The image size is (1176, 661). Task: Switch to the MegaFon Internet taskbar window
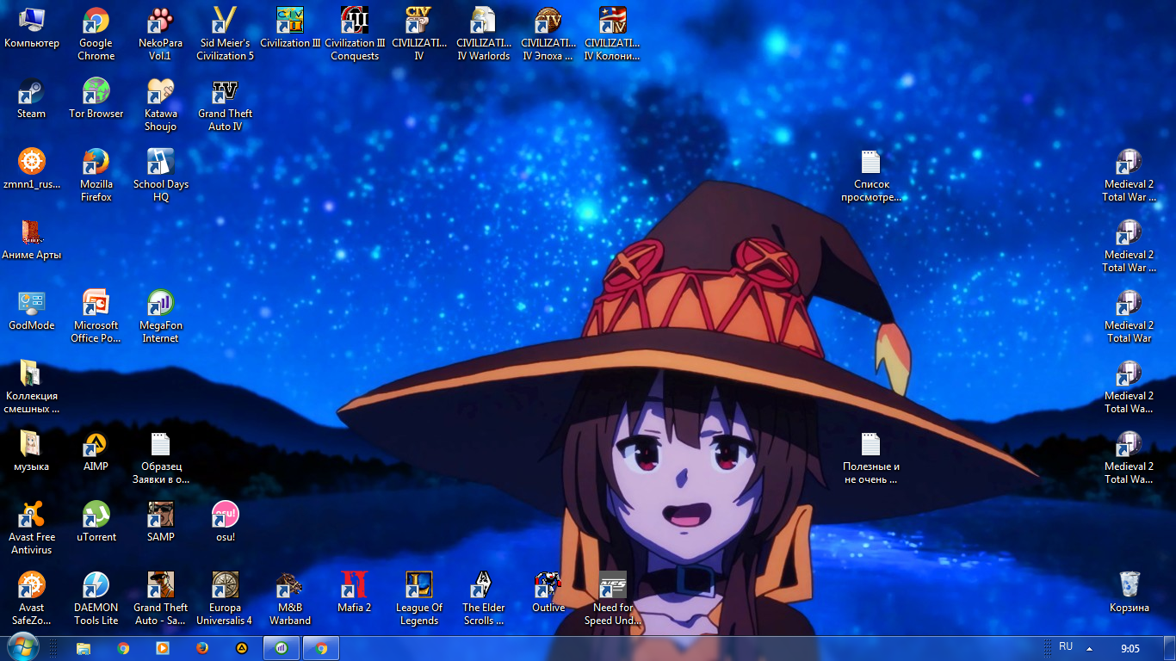coord(282,648)
